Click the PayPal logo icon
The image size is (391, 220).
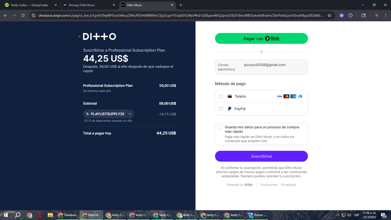(x=230, y=109)
